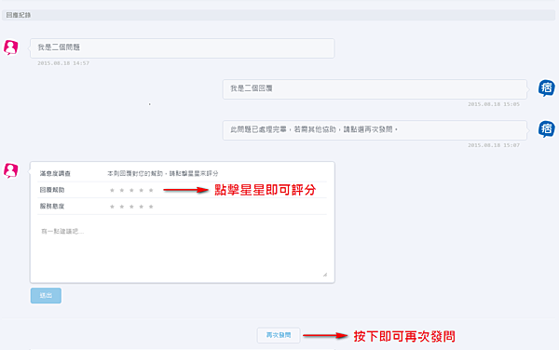Rate 回覆幫助 with the first star
This screenshot has width=559, height=350.
pos(112,190)
